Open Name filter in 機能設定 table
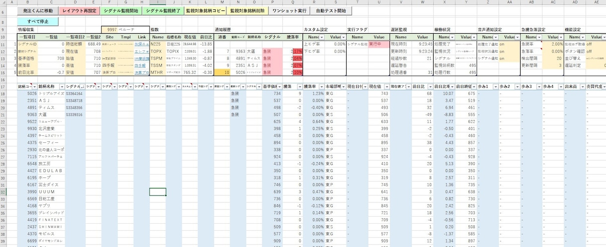The width and height of the screenshot is (606, 247). click(582, 37)
